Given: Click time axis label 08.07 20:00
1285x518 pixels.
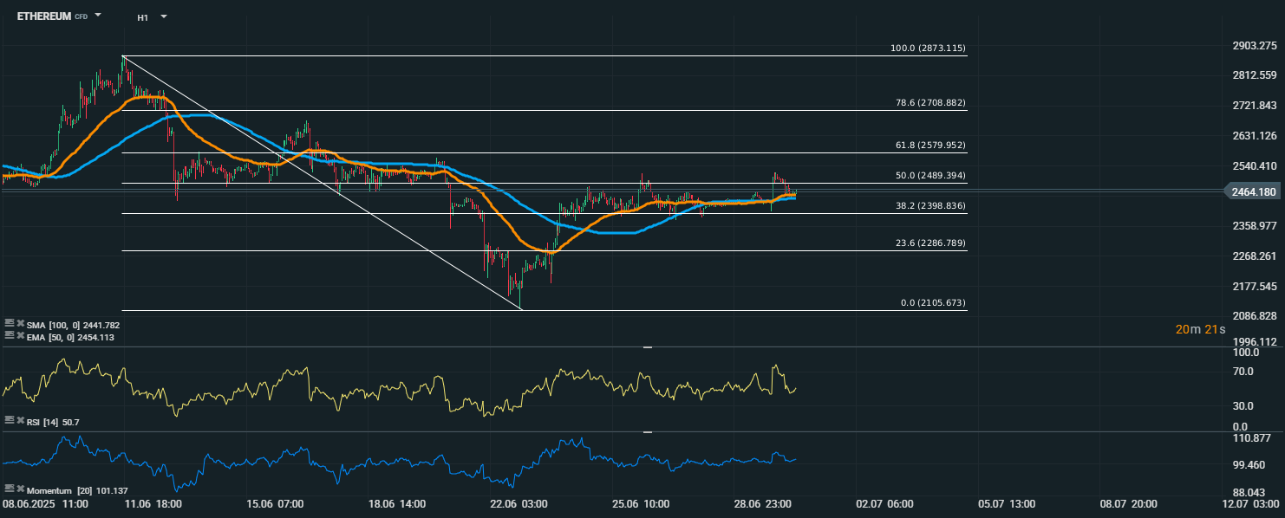Looking at the screenshot, I should (x=1129, y=503).
